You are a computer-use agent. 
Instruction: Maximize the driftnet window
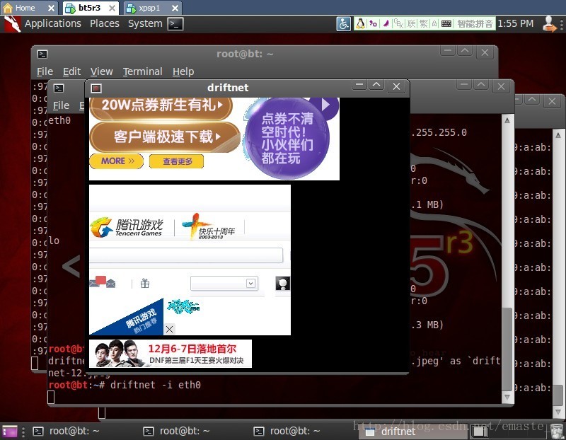376,86
